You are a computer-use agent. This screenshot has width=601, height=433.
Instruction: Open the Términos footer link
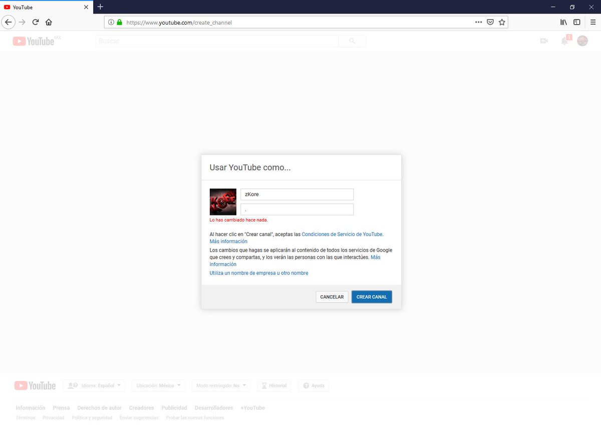[x=26, y=417]
